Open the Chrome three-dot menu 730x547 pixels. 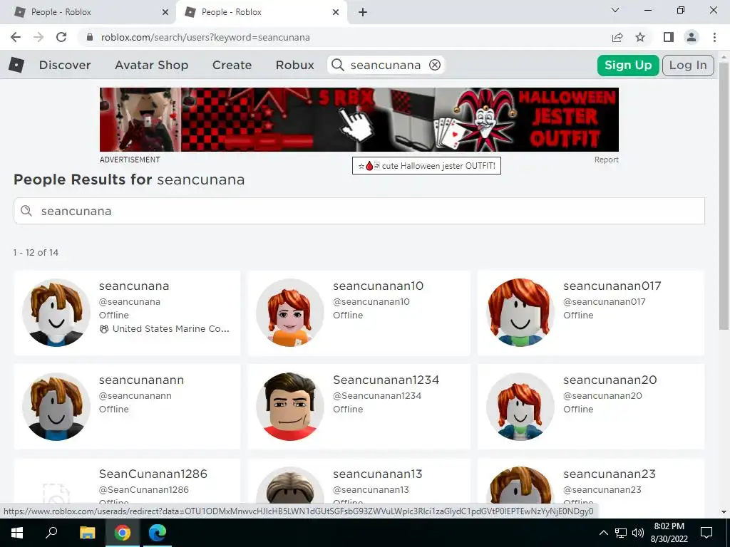click(x=714, y=37)
